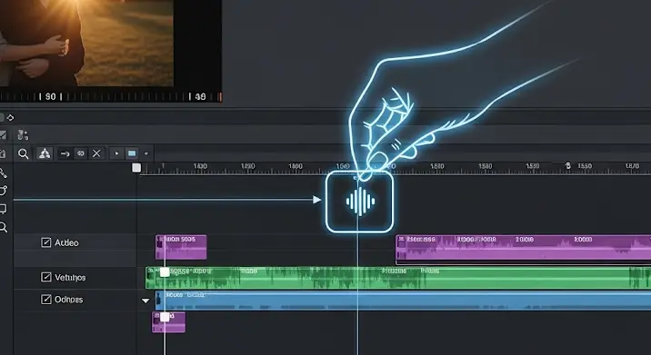Viewport: 651px width, 355px height.
Task: Click the arrow-right ripple tool icon
Action: point(65,153)
